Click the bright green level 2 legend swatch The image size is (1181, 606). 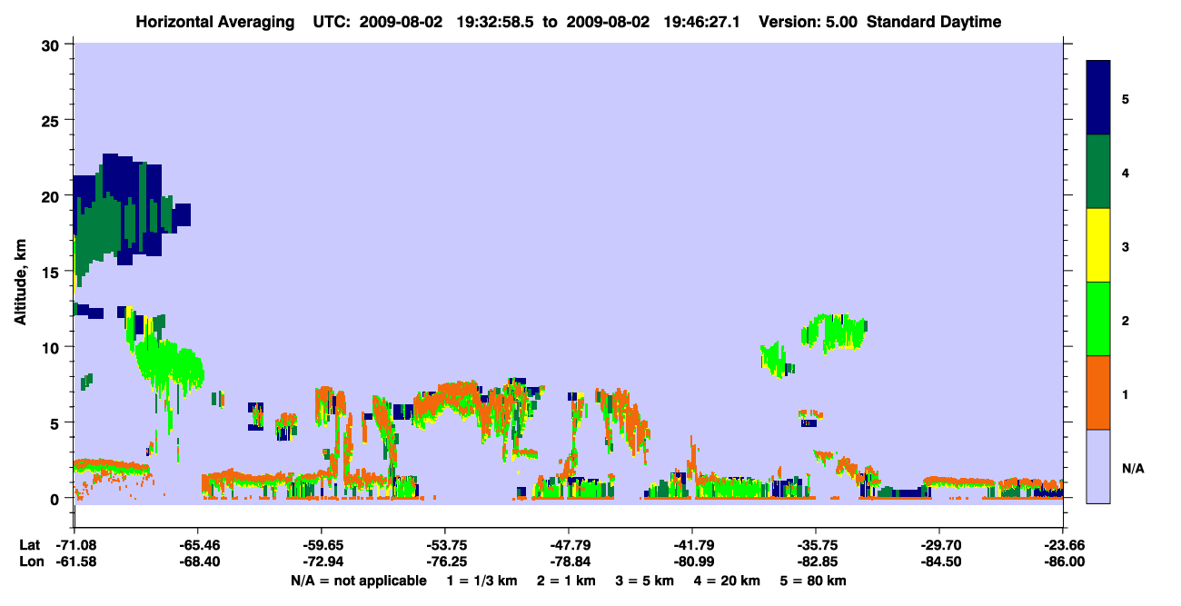pos(1098,319)
